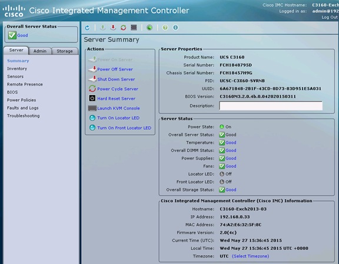Viewport: 339px width, 264px height.
Task: Open Power Policies page
Action: 21,100
